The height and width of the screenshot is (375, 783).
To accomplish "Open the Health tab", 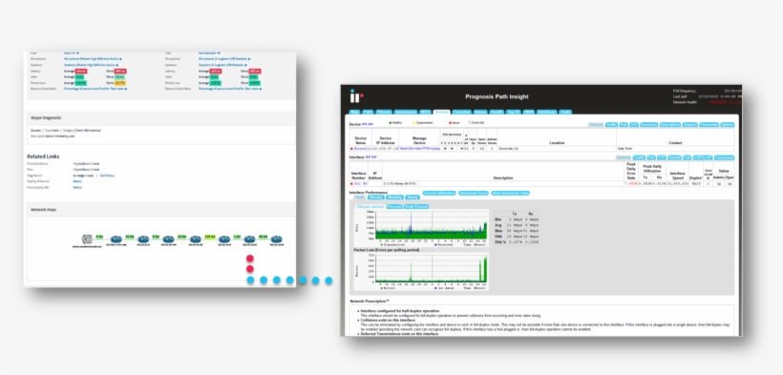I will [x=497, y=112].
